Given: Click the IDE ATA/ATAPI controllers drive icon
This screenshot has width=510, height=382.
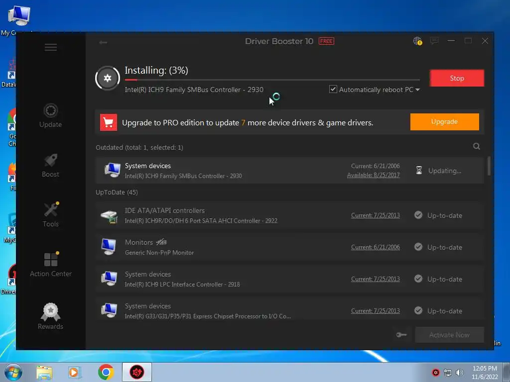Looking at the screenshot, I should point(109,216).
